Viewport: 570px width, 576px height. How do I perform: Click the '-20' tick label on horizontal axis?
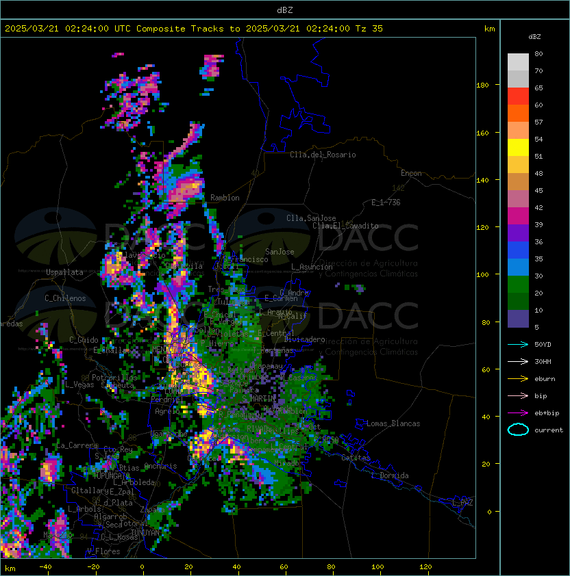93,567
